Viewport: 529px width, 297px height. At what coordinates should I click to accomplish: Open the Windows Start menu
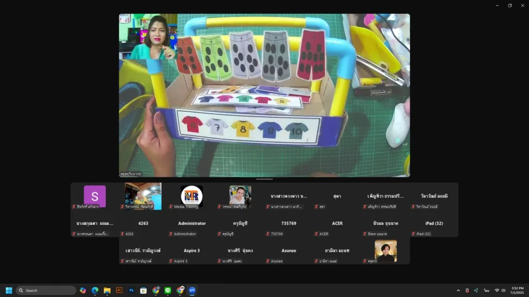(9, 290)
